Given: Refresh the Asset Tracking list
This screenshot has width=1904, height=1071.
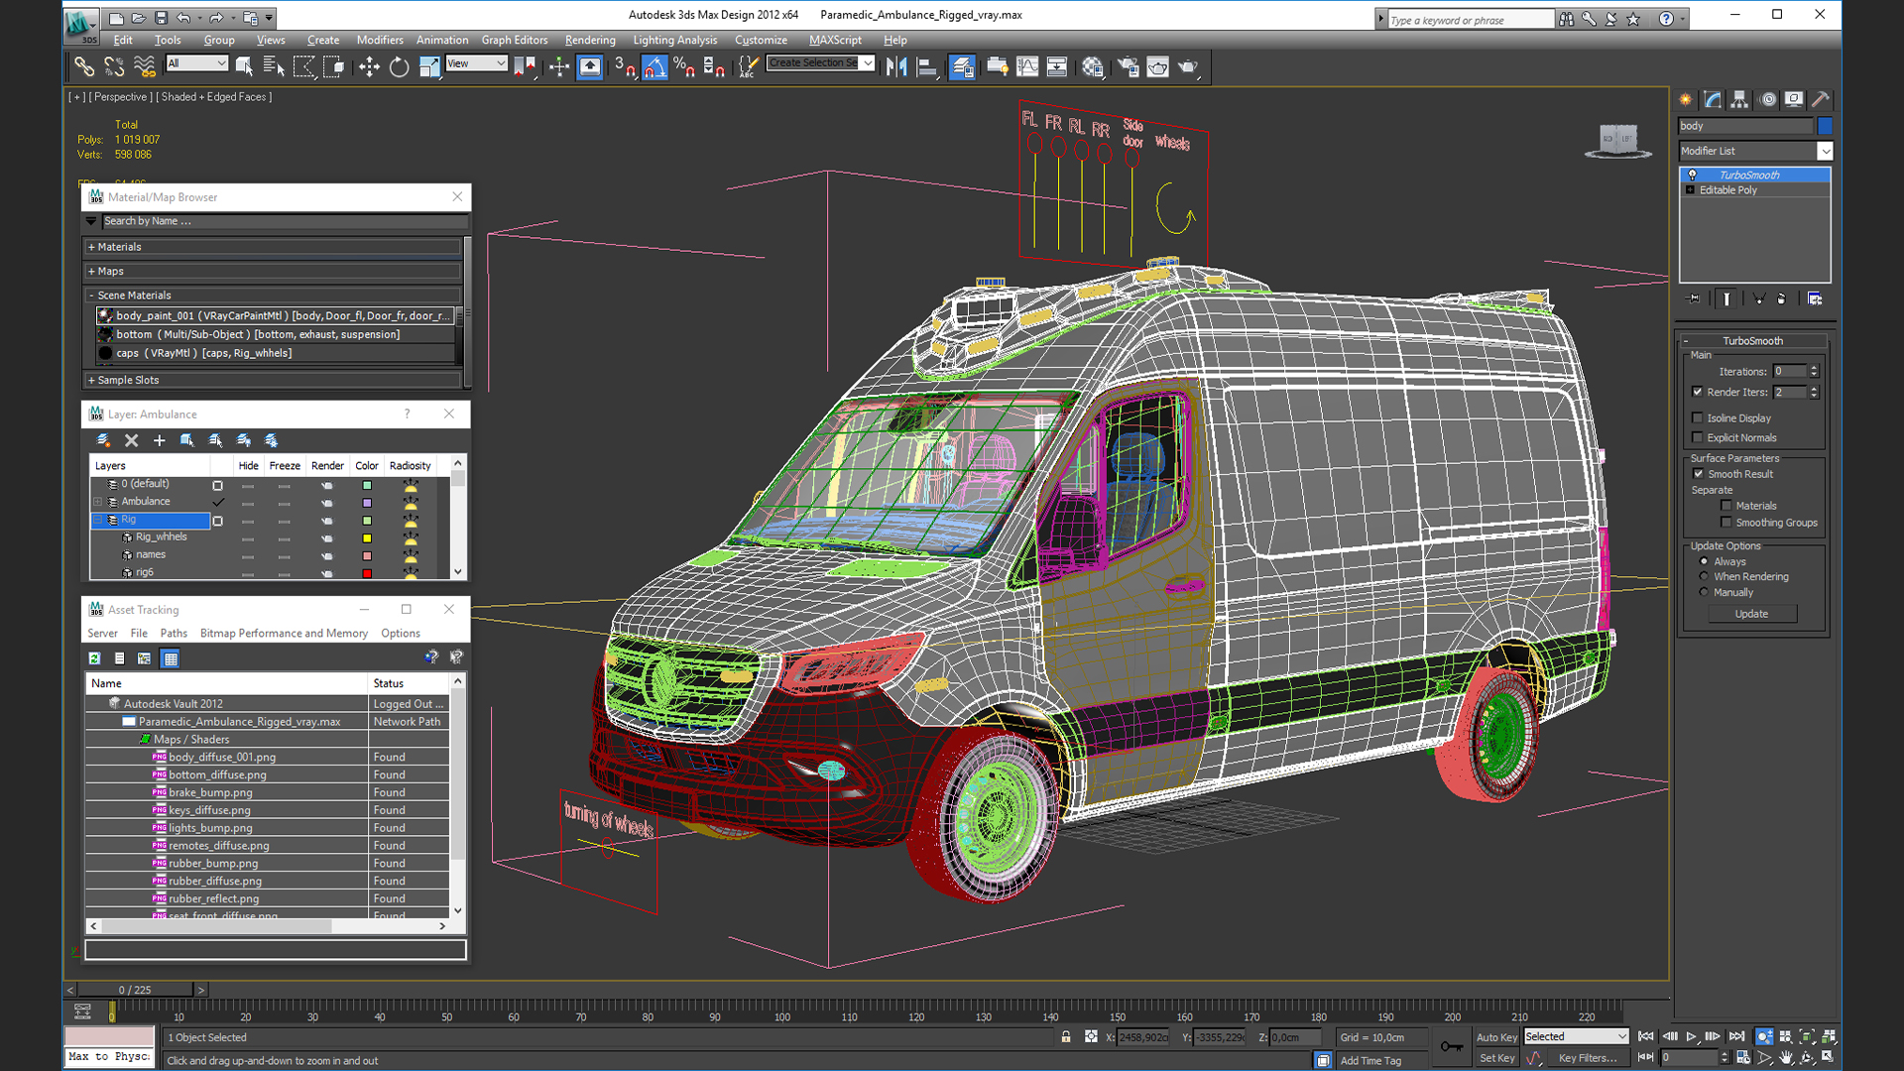Looking at the screenshot, I should (94, 658).
